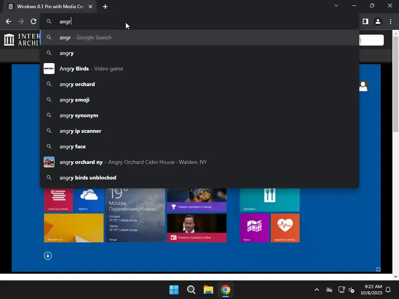Image resolution: width=399 pixels, height=299 pixels.
Task: Click the red news list tile
Action: 58,200
